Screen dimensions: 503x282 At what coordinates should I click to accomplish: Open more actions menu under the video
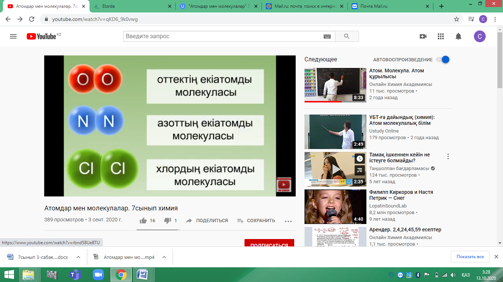click(x=288, y=221)
